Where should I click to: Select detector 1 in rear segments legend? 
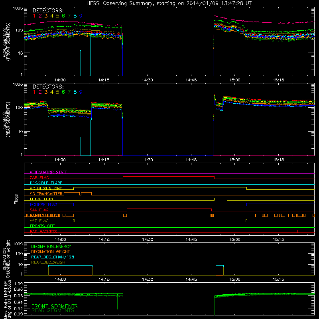pos(34,92)
